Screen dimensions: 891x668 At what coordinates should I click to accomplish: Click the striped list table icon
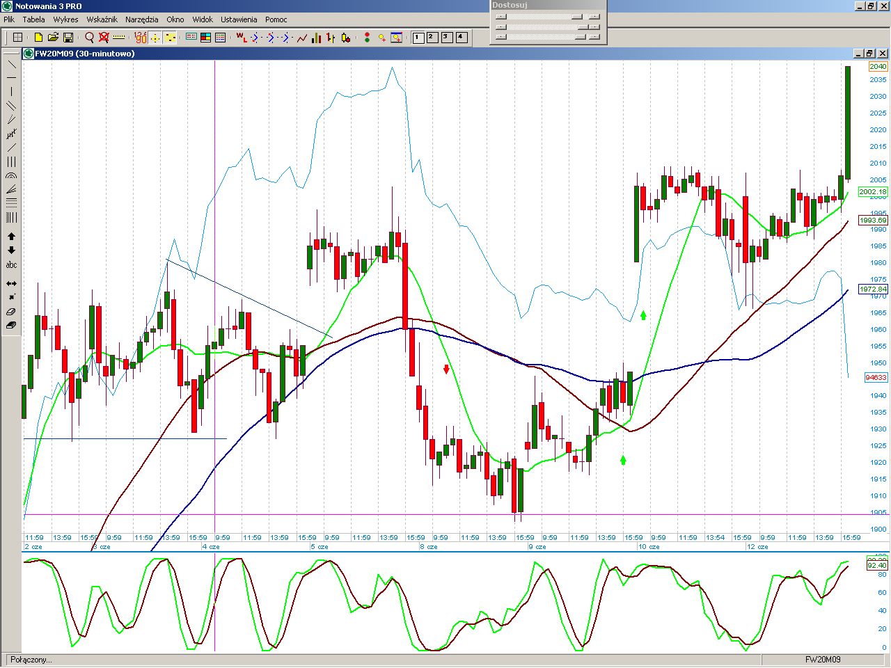pos(221,38)
